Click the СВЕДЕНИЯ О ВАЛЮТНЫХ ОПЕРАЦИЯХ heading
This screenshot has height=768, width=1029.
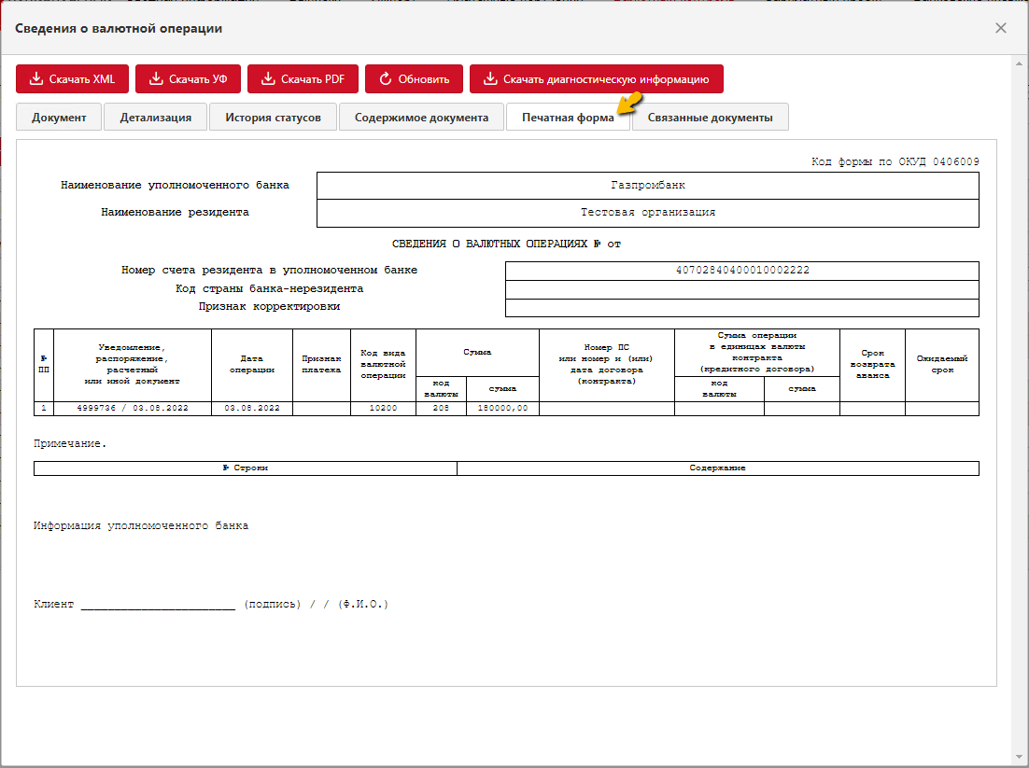pos(506,244)
